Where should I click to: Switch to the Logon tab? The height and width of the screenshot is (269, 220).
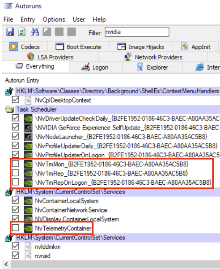coord(96,67)
